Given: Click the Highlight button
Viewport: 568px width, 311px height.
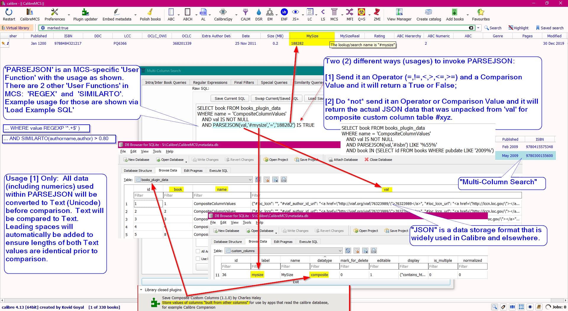Looking at the screenshot, I should tap(518, 28).
